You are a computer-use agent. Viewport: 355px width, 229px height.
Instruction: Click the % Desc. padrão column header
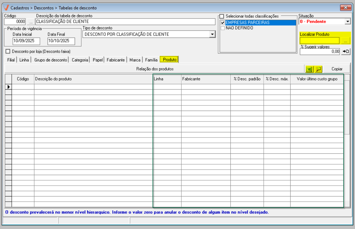tap(247, 79)
